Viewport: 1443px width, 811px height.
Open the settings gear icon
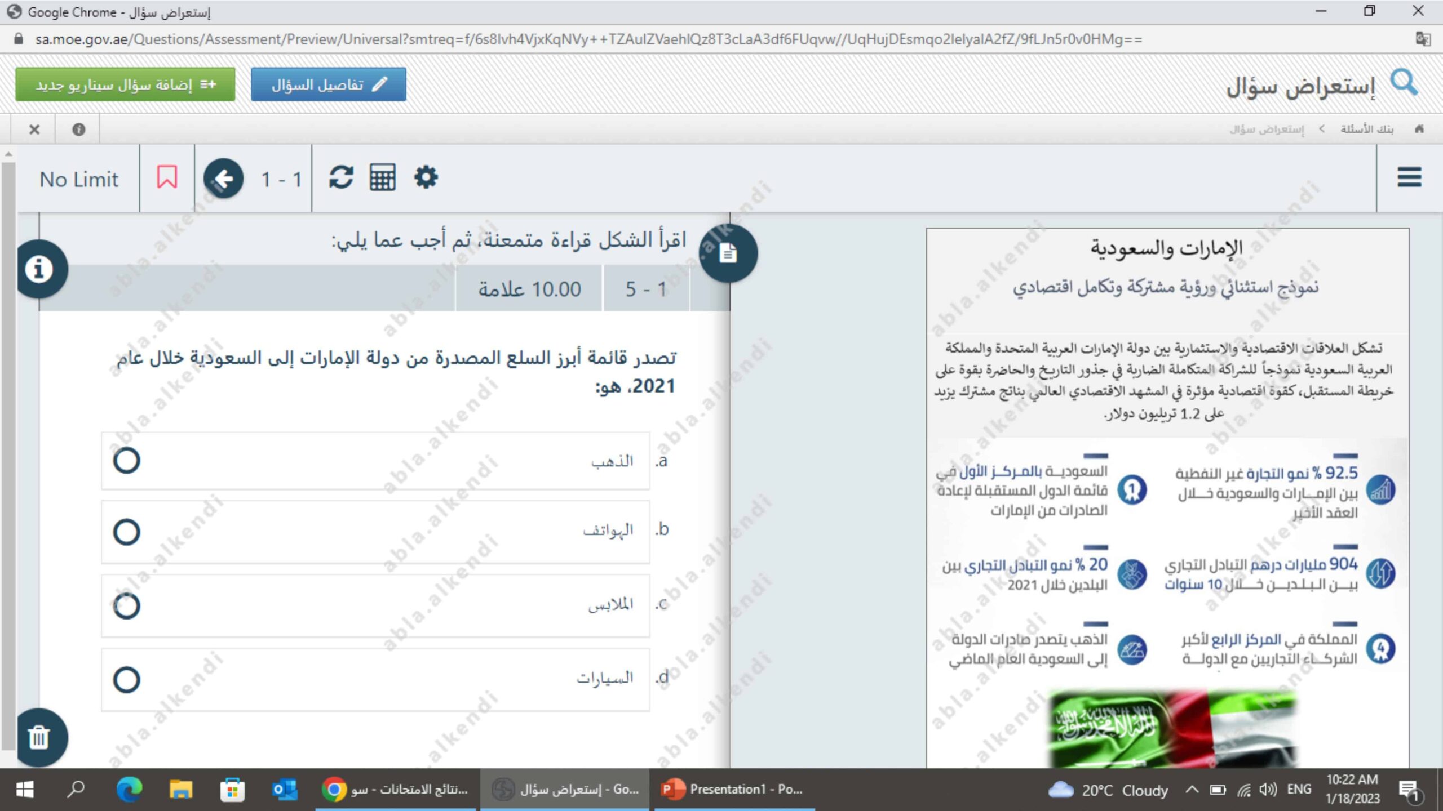[x=426, y=177]
